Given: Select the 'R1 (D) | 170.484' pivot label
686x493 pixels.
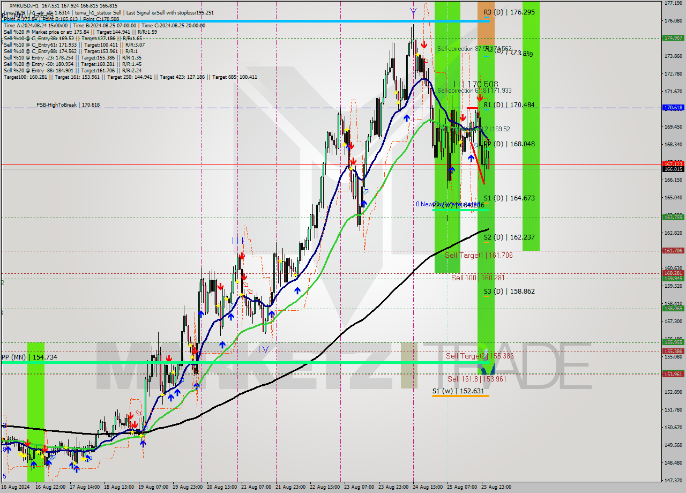Looking at the screenshot, I should pos(509,105).
